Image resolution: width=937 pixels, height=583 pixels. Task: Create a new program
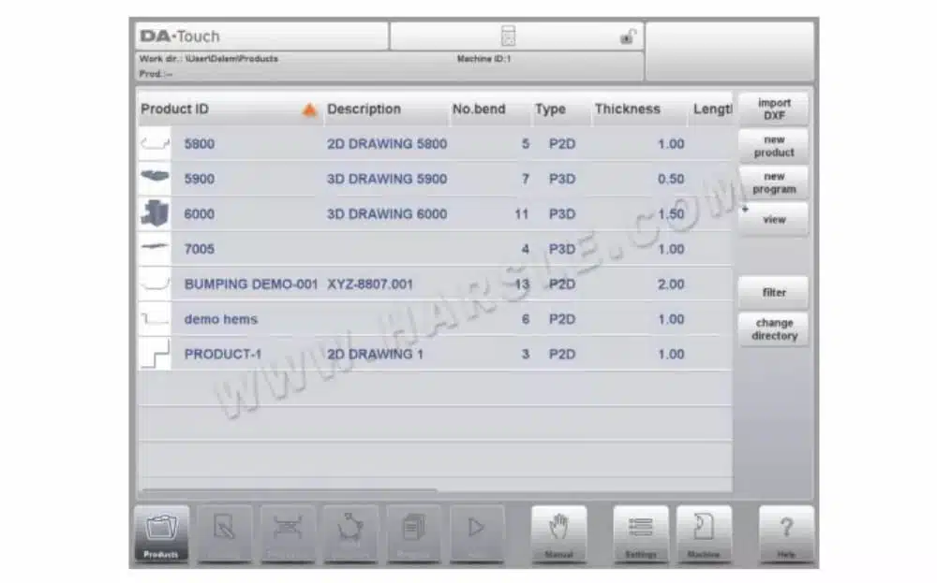click(x=774, y=182)
